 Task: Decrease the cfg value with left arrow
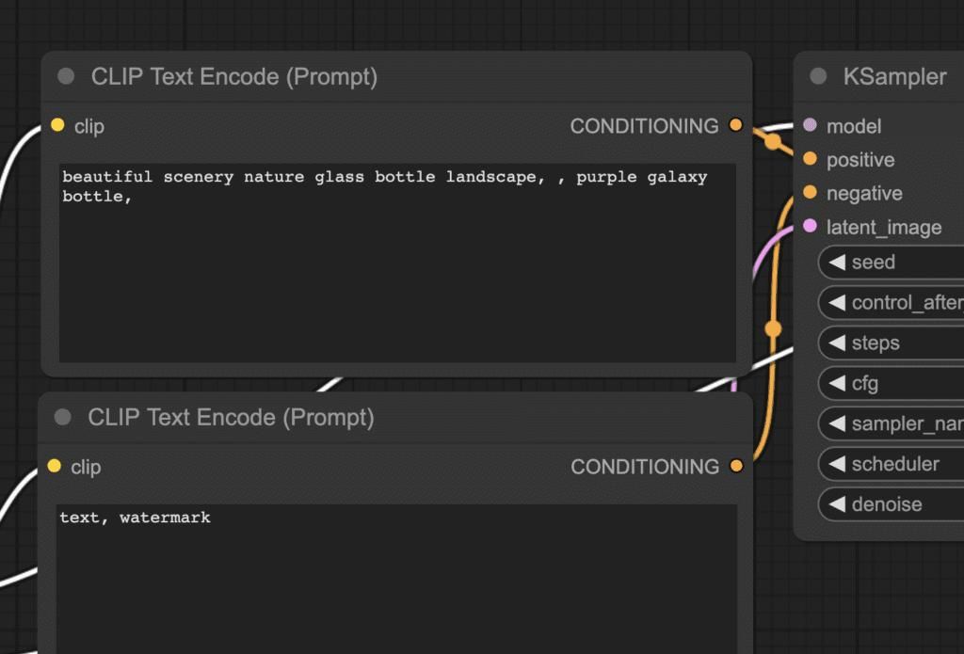(x=836, y=384)
